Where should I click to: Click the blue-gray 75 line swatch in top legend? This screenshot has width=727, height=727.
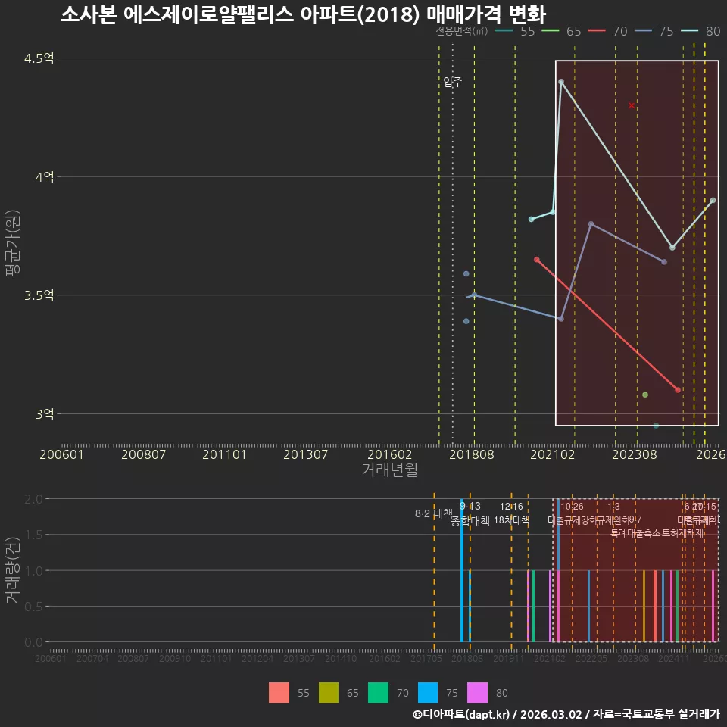[x=643, y=31]
